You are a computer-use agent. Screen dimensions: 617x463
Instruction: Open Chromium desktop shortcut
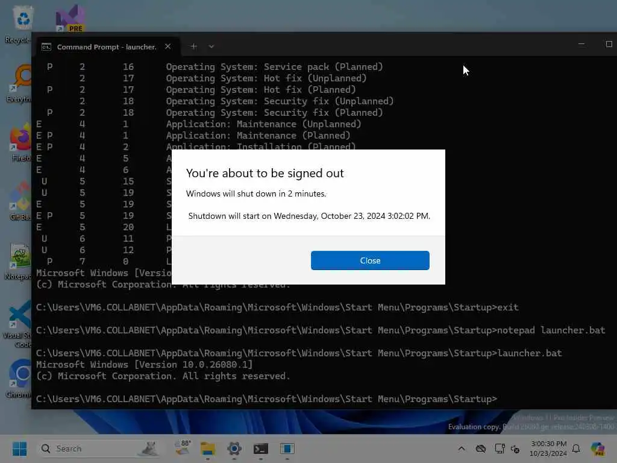point(19,378)
